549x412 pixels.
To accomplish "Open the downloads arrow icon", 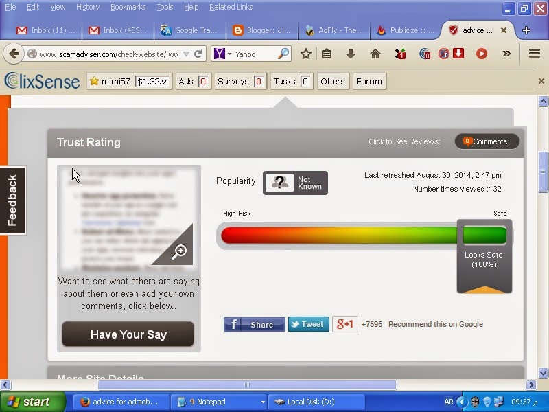I will coord(351,54).
